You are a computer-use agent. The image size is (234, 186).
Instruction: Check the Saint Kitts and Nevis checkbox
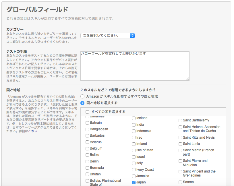pos(180,137)
